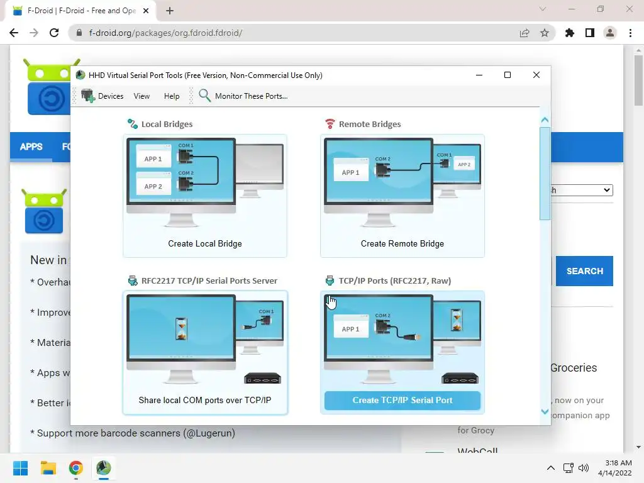Reload the F-Droid page in Chrome
Image resolution: width=644 pixels, height=483 pixels.
pos(54,33)
